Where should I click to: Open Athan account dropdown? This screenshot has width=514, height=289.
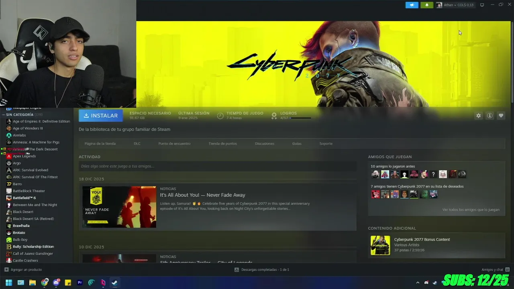[455, 5]
